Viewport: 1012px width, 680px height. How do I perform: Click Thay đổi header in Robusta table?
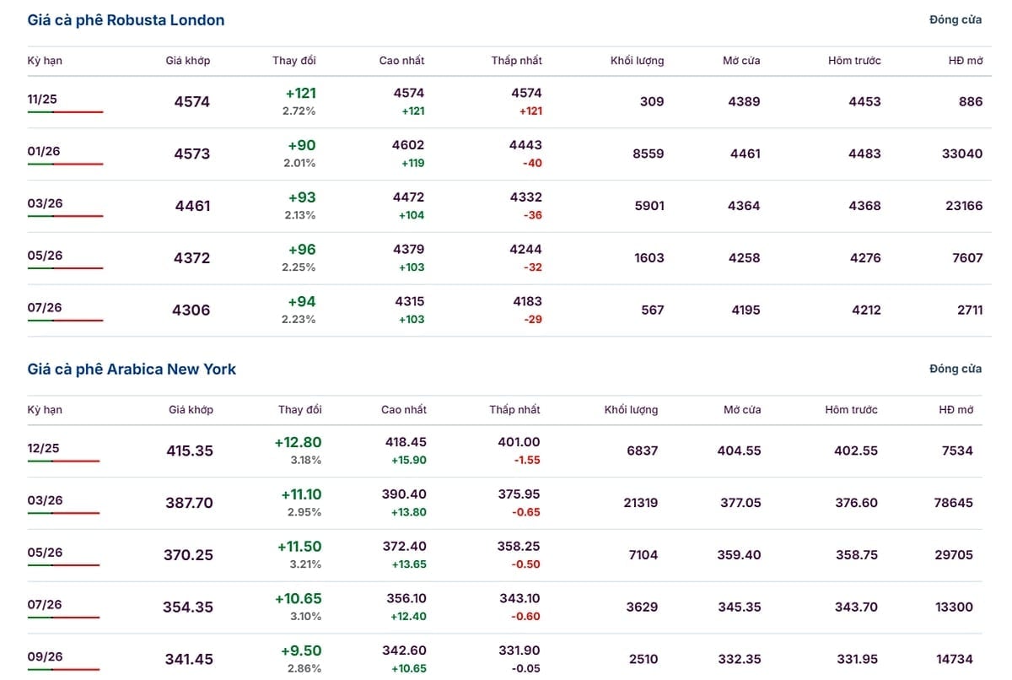[294, 61]
